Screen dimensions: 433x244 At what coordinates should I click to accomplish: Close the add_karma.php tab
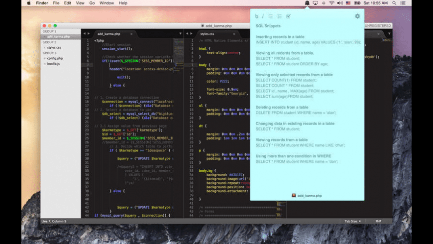click(x=131, y=34)
